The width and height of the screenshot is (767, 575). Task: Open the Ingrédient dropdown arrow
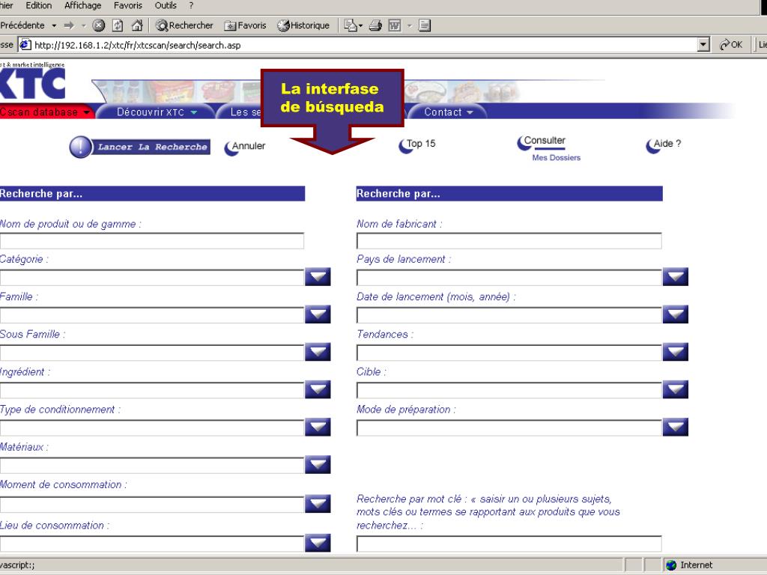point(318,389)
